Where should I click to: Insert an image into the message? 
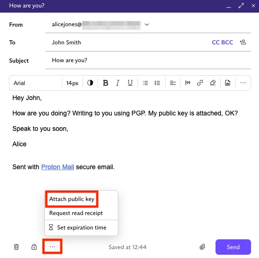(x=228, y=83)
